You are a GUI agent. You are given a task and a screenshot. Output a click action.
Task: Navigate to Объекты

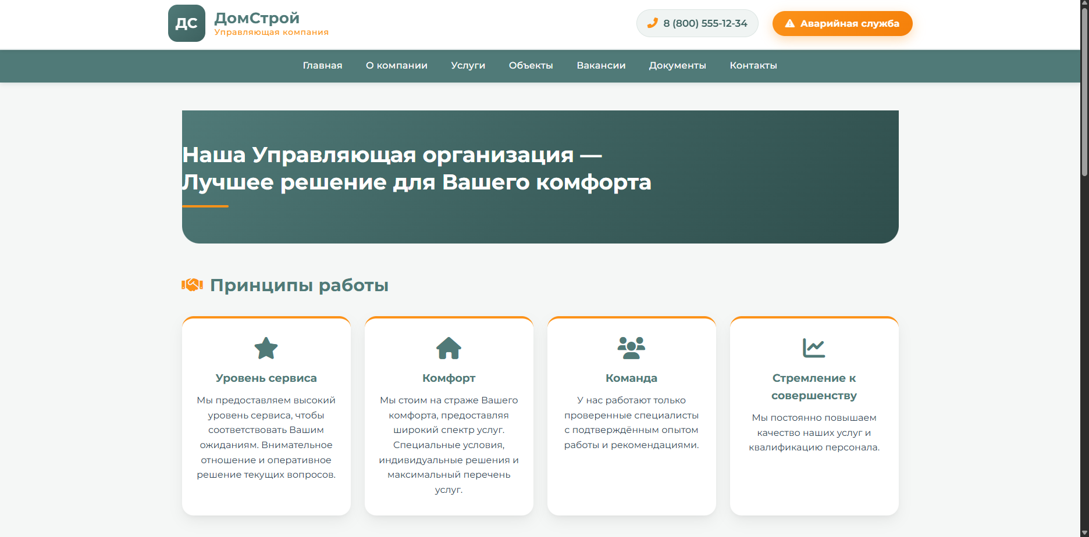pos(531,66)
